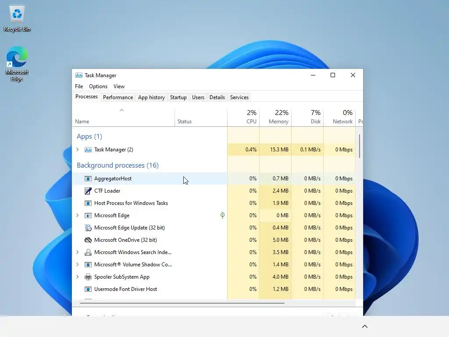Click the Microsoft OneDrive cloud icon

pos(88,240)
